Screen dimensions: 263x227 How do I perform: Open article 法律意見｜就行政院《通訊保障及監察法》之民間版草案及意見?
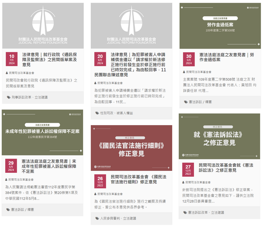50,59
